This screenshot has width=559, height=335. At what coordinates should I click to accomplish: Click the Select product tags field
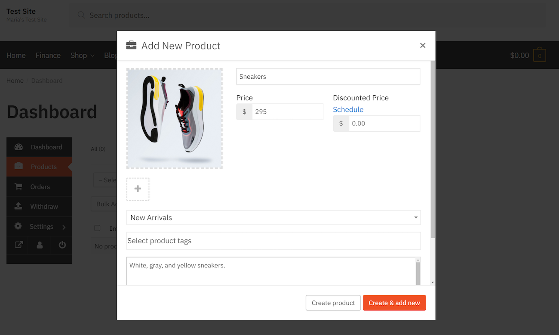(273, 241)
